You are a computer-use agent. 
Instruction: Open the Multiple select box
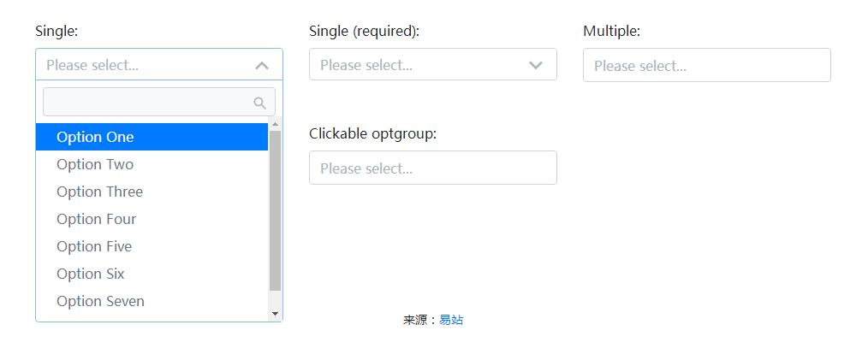pos(706,65)
